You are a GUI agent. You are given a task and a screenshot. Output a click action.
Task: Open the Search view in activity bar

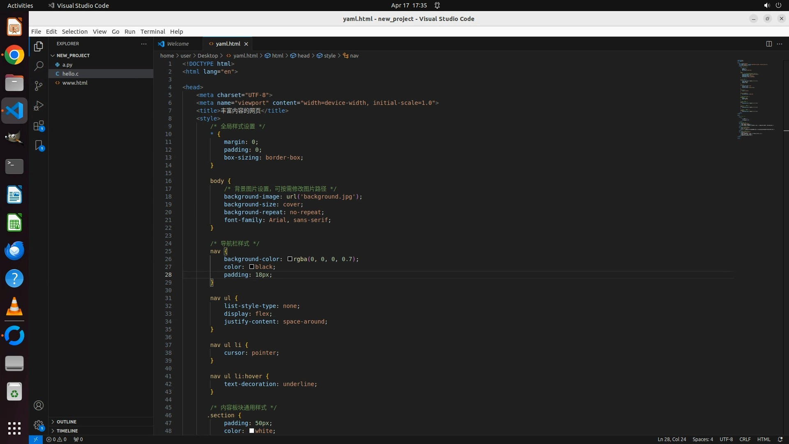[x=39, y=66]
